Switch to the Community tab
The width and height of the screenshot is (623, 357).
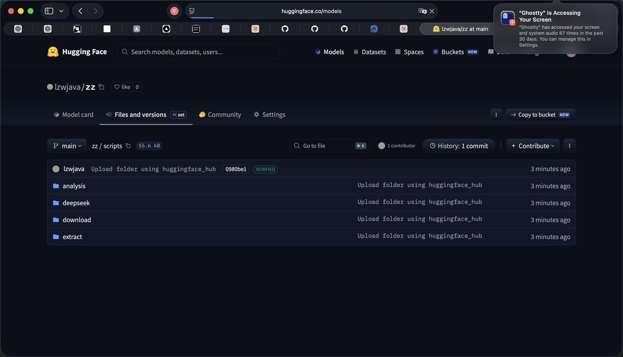click(220, 115)
